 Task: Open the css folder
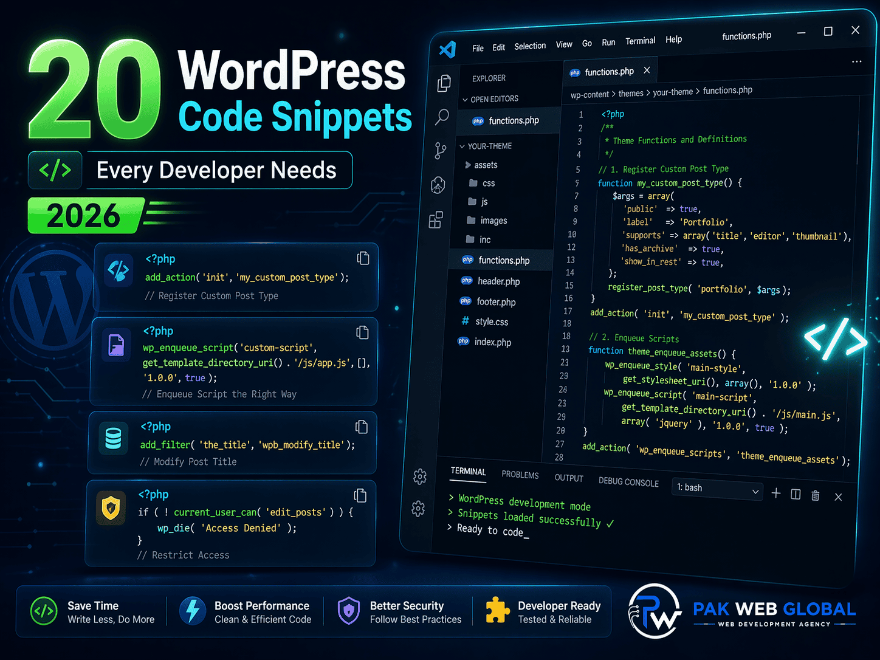[482, 183]
